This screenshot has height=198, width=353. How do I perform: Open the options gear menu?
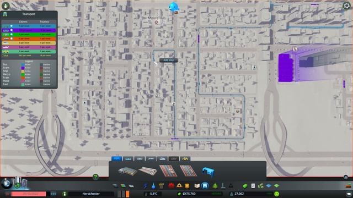pyautogui.click(x=347, y=5)
